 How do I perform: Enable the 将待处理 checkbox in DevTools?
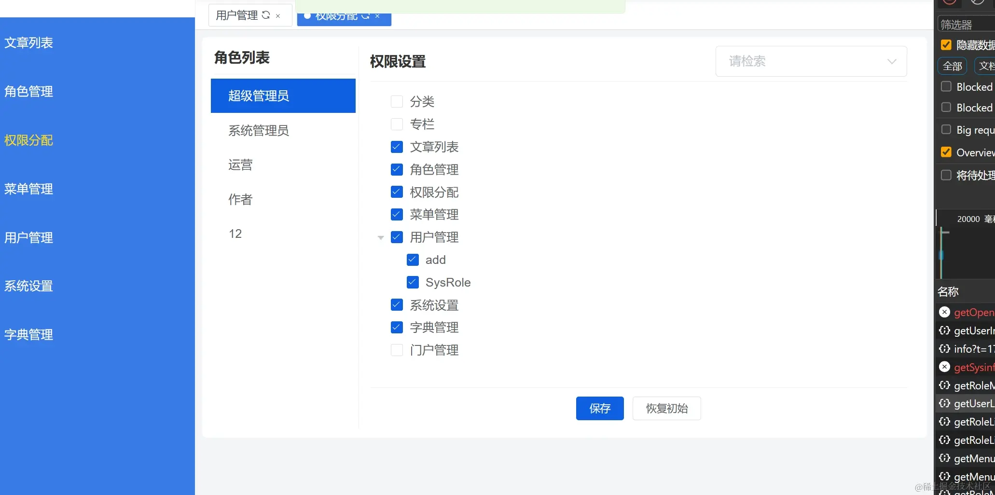(946, 175)
